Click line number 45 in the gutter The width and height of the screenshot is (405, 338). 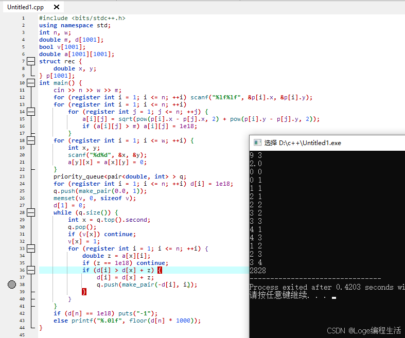(22, 335)
